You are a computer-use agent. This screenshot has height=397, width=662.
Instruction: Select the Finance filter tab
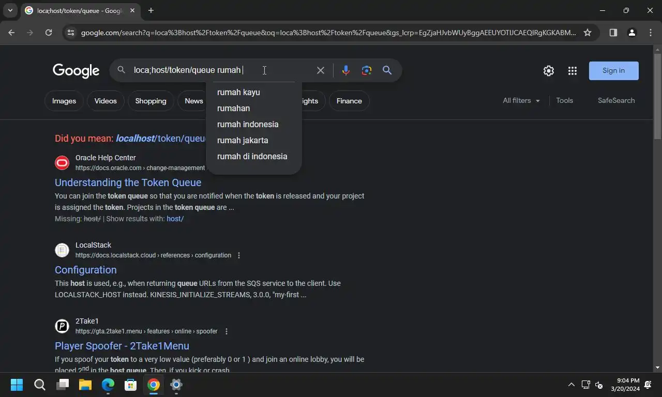coord(349,101)
